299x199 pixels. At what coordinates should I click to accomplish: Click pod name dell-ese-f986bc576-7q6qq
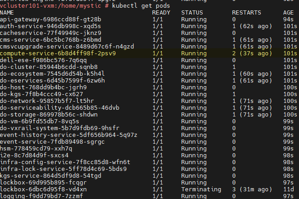tap(43, 60)
